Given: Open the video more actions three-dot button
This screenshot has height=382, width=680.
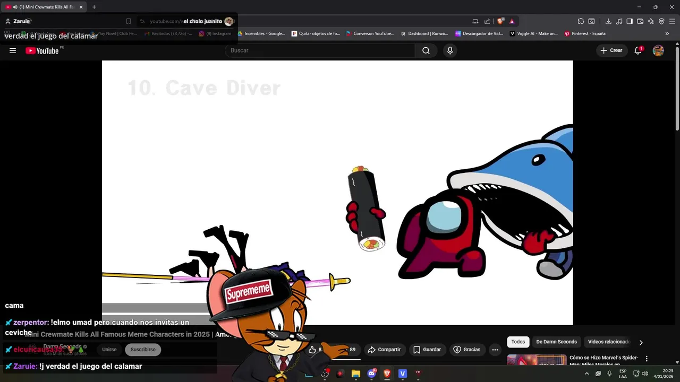Looking at the screenshot, I should pos(495,350).
